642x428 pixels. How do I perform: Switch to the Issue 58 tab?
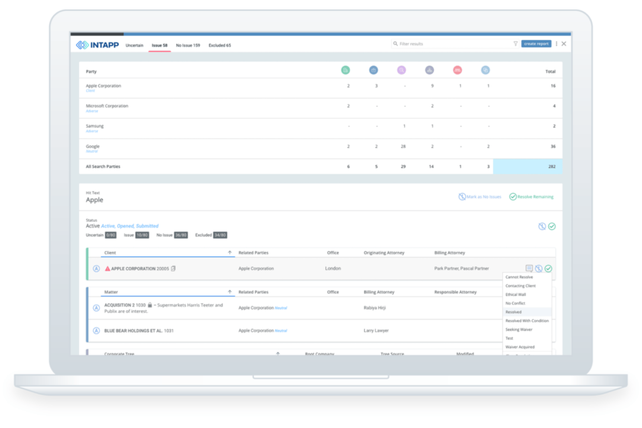click(x=160, y=45)
